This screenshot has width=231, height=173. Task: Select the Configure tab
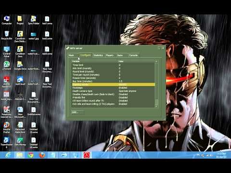pyautogui.click(x=86, y=55)
